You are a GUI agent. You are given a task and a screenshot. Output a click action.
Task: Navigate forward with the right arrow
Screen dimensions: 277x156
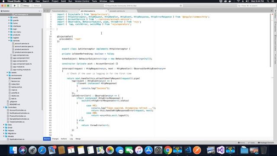(48, 11)
